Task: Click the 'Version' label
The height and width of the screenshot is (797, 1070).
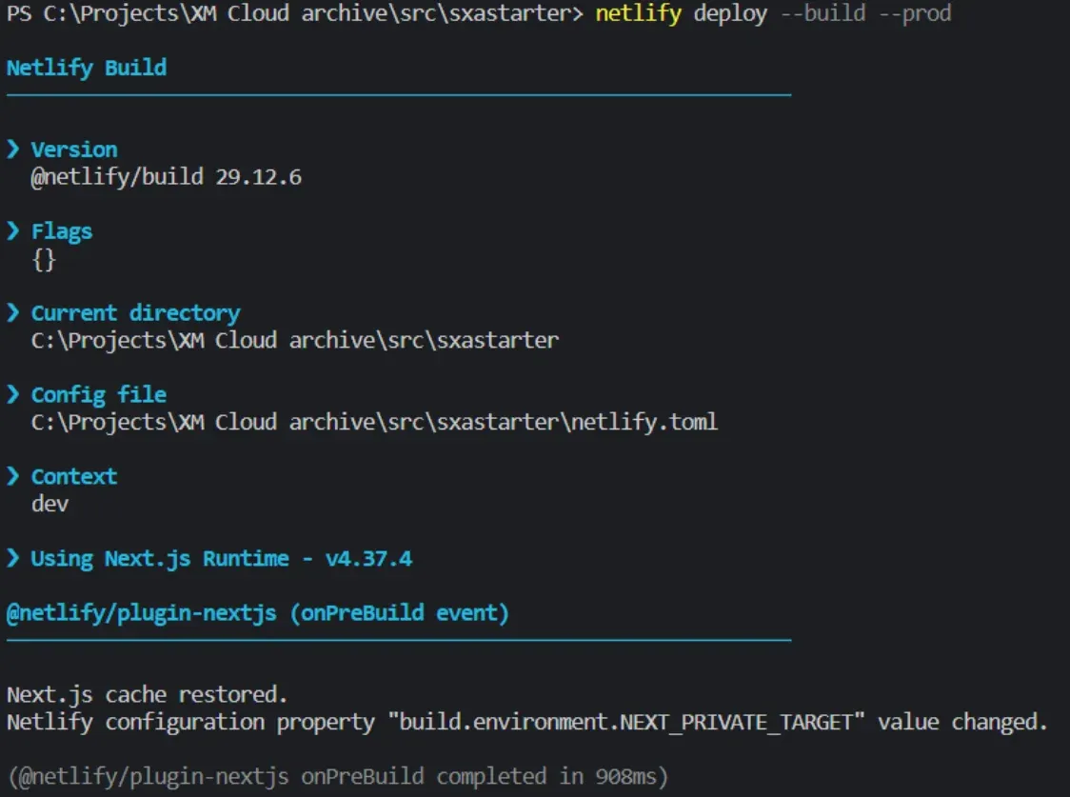Action: click(x=74, y=149)
